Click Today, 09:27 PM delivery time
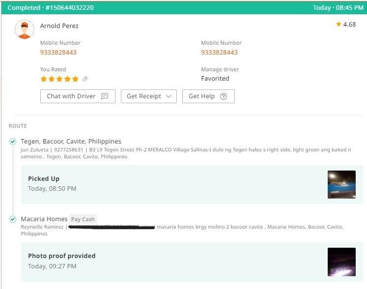 tap(52, 266)
